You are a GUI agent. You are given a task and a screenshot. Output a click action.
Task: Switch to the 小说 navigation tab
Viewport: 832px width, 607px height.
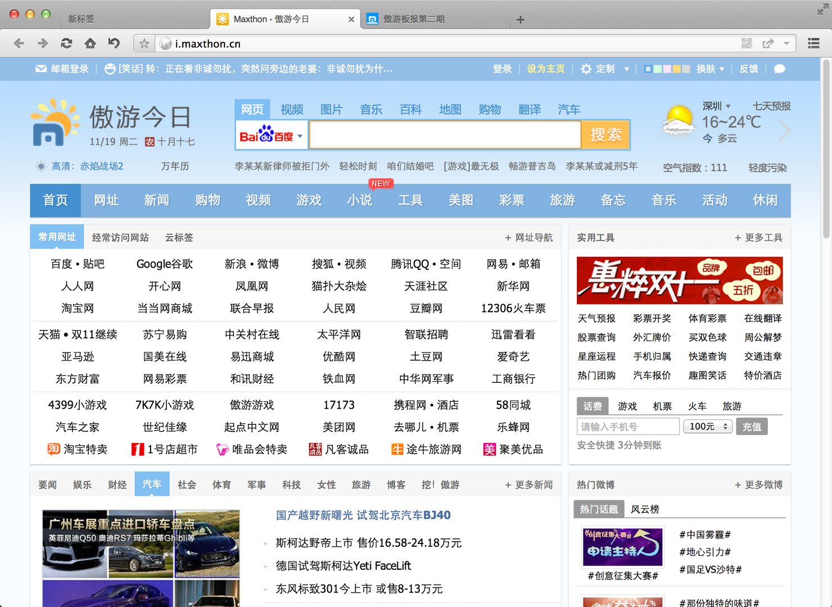360,200
